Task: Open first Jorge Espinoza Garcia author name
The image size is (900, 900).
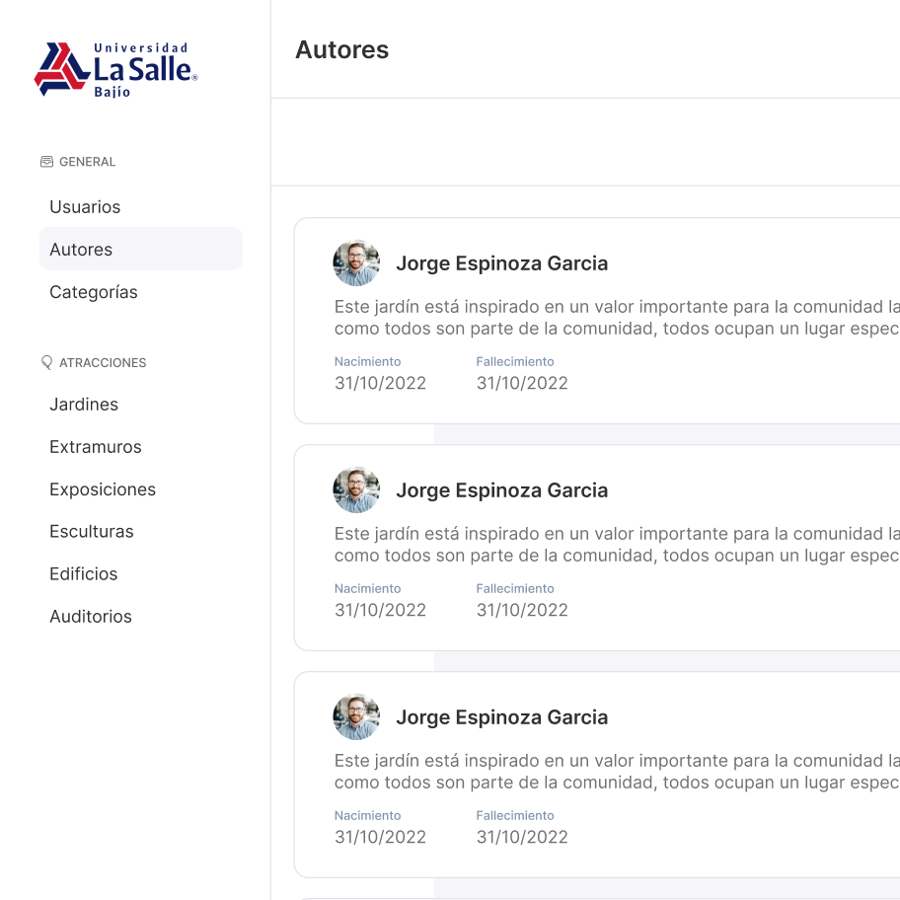Action: coord(501,263)
